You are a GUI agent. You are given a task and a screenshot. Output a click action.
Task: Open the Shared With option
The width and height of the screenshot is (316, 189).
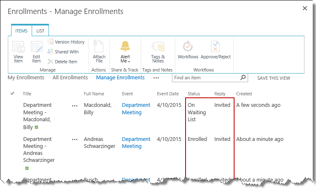(63, 52)
